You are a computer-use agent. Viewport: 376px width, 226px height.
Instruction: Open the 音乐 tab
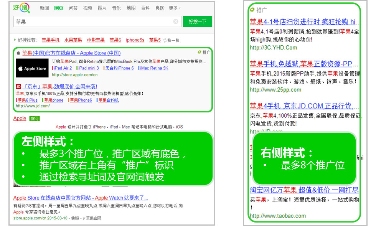point(117,8)
